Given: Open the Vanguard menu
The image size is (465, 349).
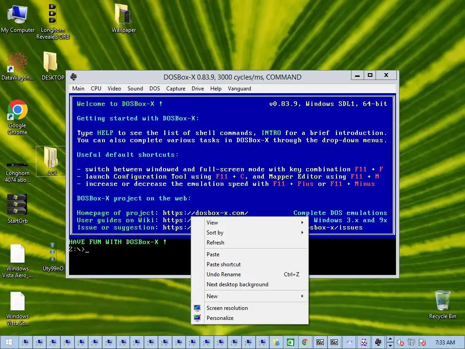Looking at the screenshot, I should pyautogui.click(x=239, y=89).
